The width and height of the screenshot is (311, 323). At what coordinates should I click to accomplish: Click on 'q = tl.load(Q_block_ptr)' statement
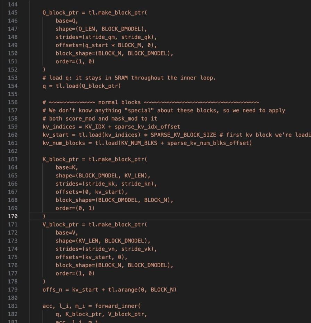coord(82,86)
